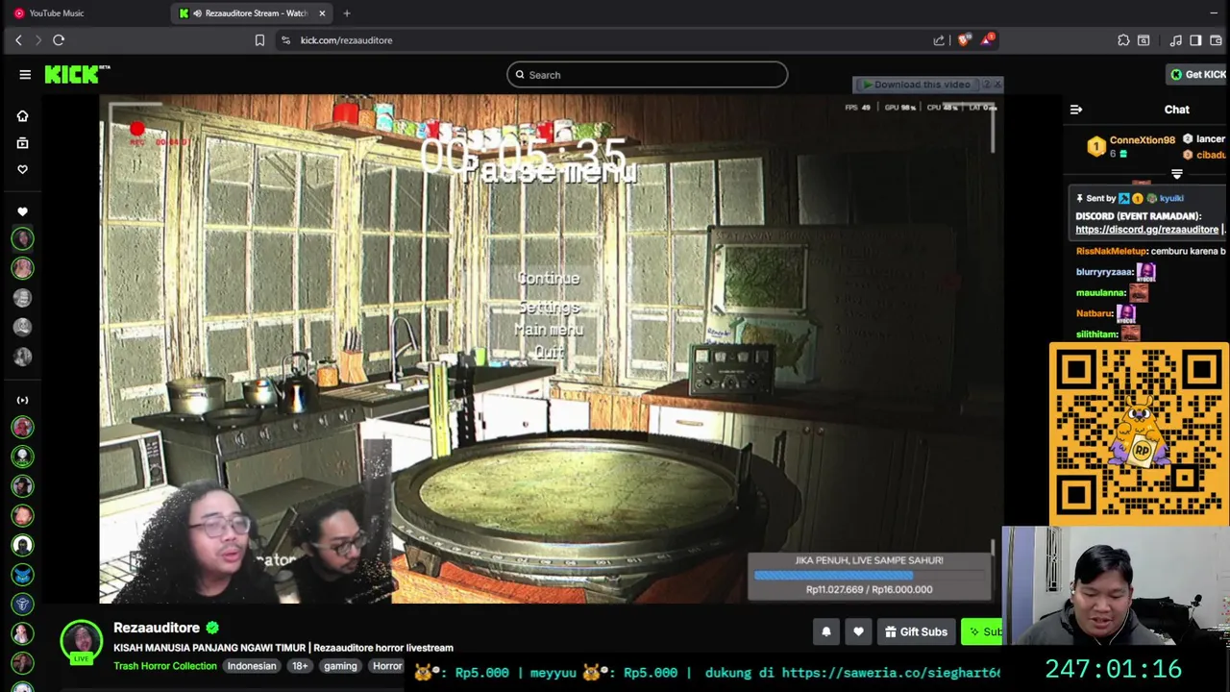This screenshot has width=1230, height=692.
Task: Go back using the browser back arrow
Action: (18, 40)
